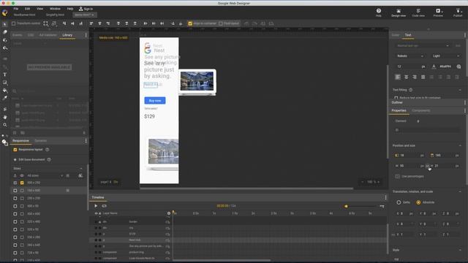The height and width of the screenshot is (263, 468).
Task: Click the right text alignment icon
Action: (415, 77)
